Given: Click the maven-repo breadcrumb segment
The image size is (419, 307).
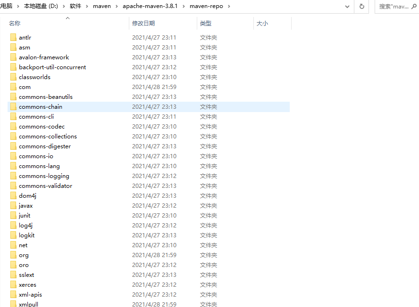Looking at the screenshot, I should pyautogui.click(x=206, y=6).
